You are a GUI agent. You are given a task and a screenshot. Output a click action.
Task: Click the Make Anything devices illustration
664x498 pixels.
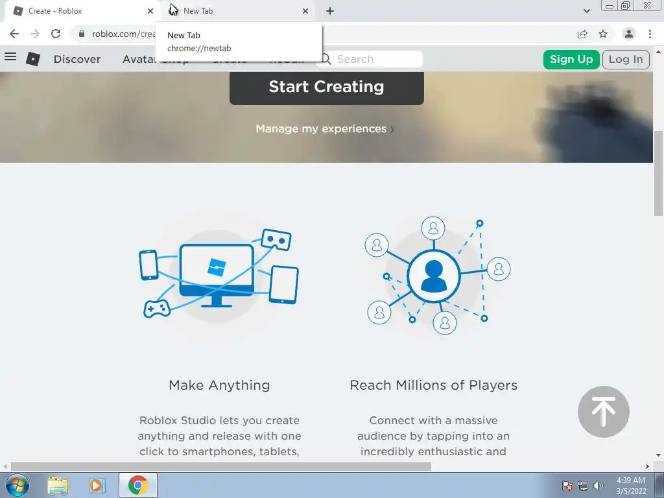pos(219,274)
